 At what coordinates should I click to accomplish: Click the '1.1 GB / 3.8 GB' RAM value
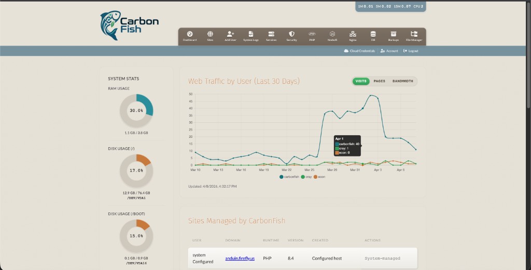(x=136, y=133)
